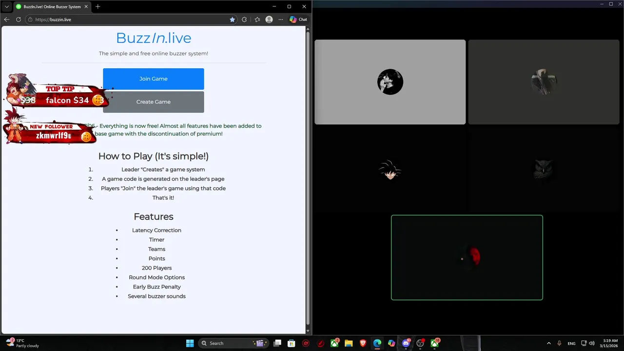
Task: Click the text "Several buzzer sounds"
Action: 156,296
